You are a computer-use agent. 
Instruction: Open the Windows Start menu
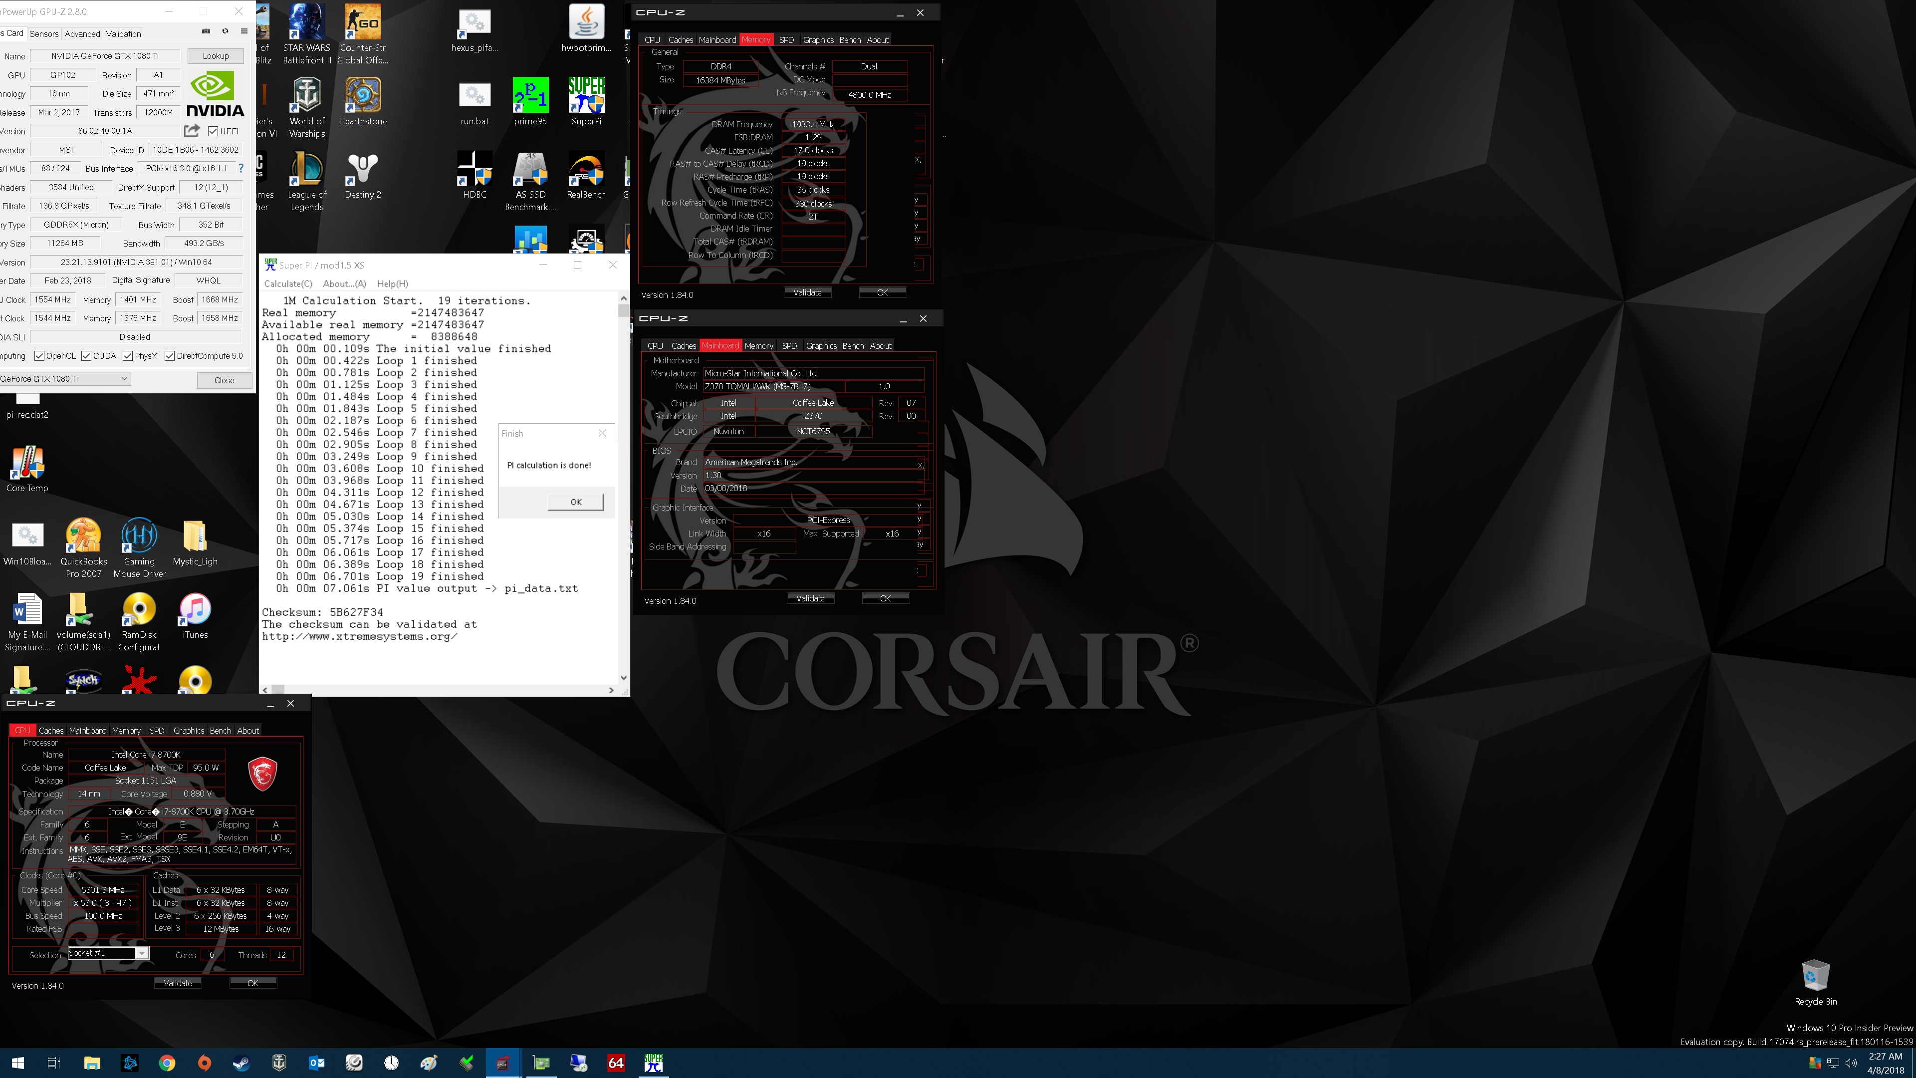(18, 1063)
